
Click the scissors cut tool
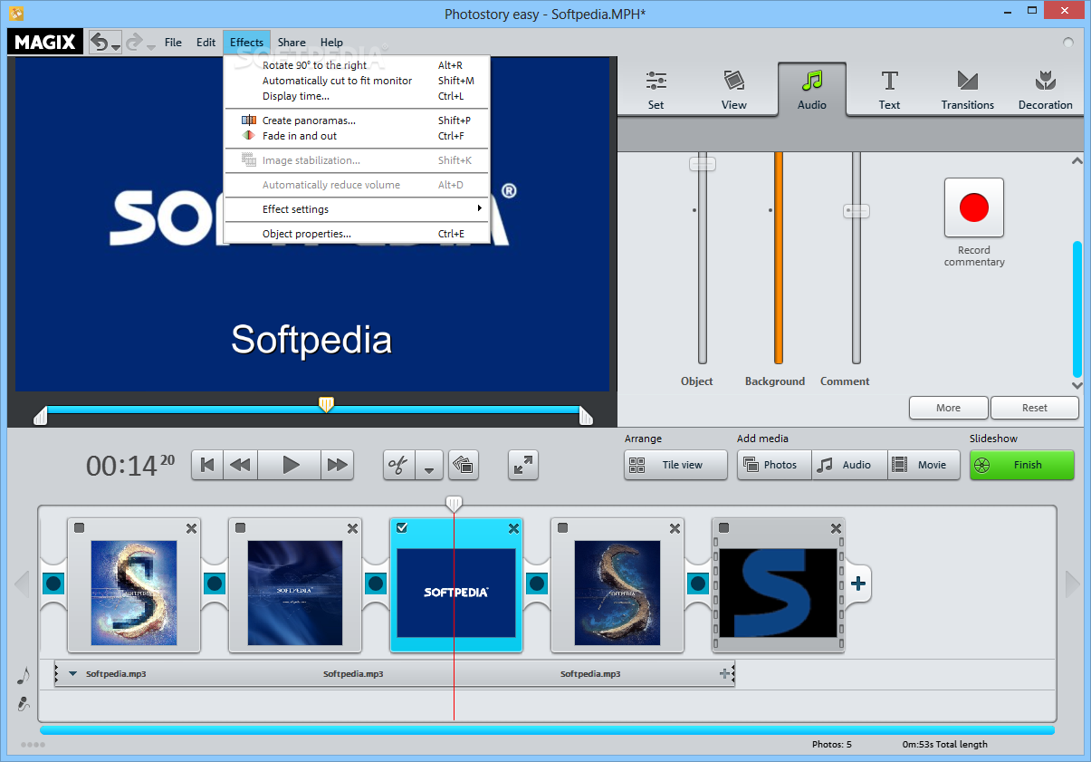pos(399,465)
